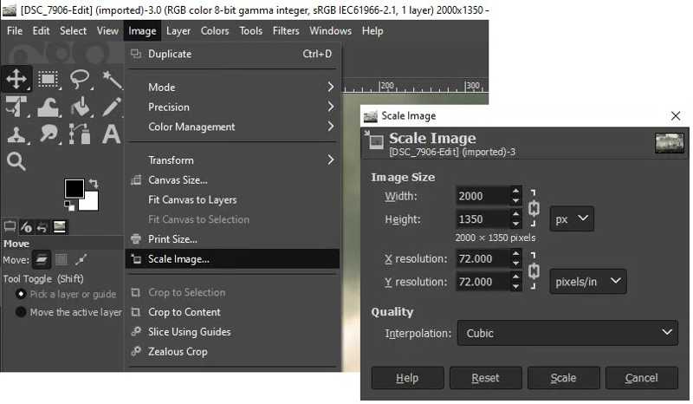Click the Width input field
The height and width of the screenshot is (404, 693).
tap(483, 196)
